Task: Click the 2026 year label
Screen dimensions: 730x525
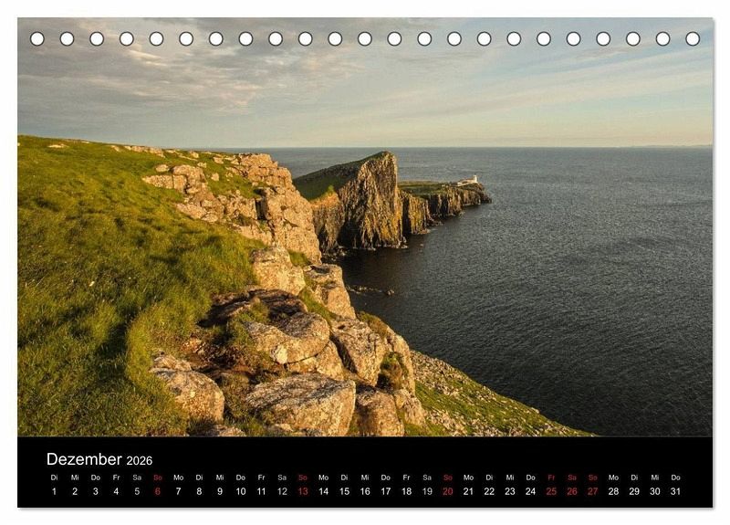Action: coord(140,461)
